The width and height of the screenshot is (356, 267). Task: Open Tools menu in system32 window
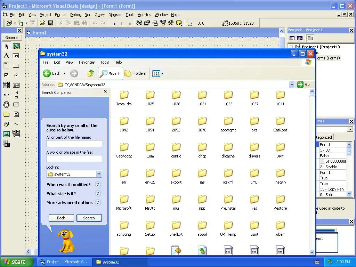pyautogui.click(x=104, y=62)
